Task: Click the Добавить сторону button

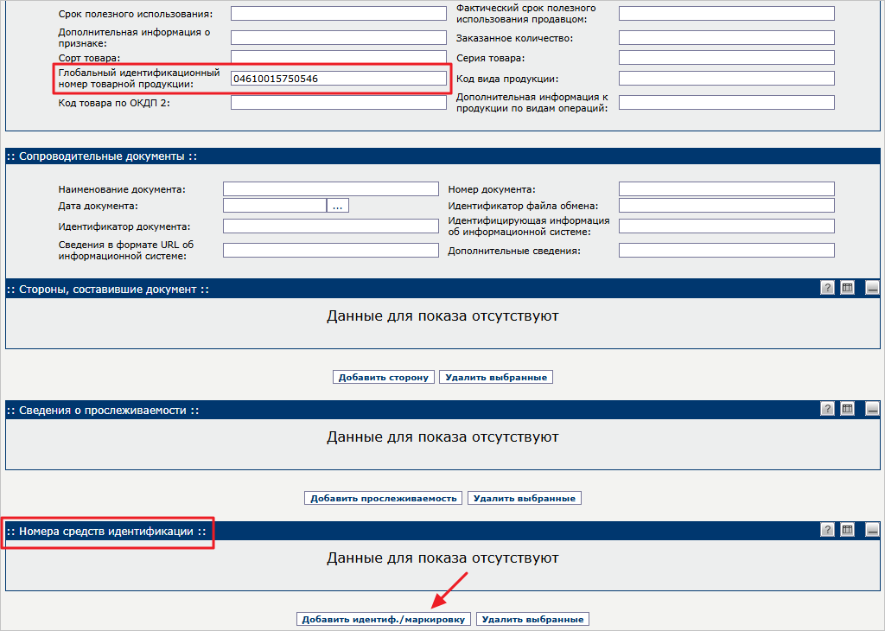Action: click(x=384, y=377)
